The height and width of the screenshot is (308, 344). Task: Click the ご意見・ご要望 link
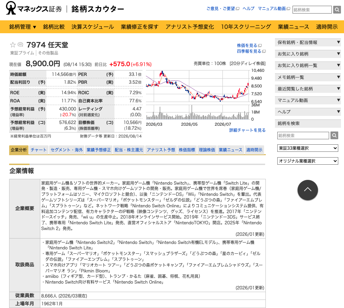[221, 9]
